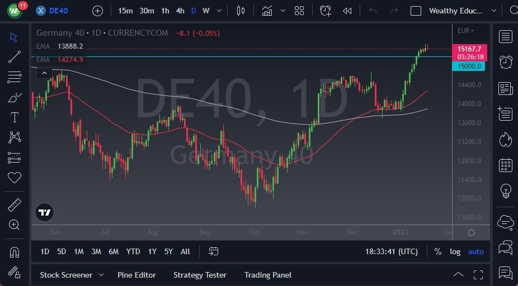This screenshot has width=518, height=286.
Task: Set date range to 1Y
Action: (x=152, y=252)
